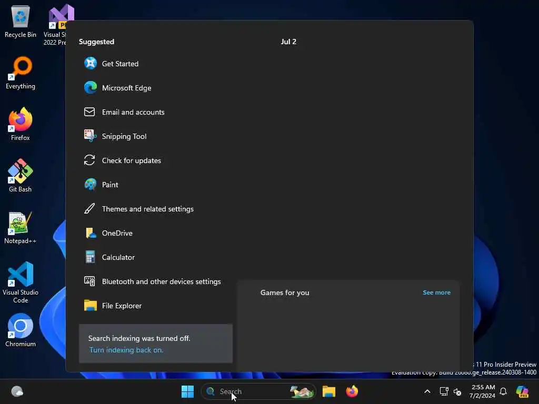Select Everything shortcut on desktop
This screenshot has width=539, height=404.
(21, 73)
